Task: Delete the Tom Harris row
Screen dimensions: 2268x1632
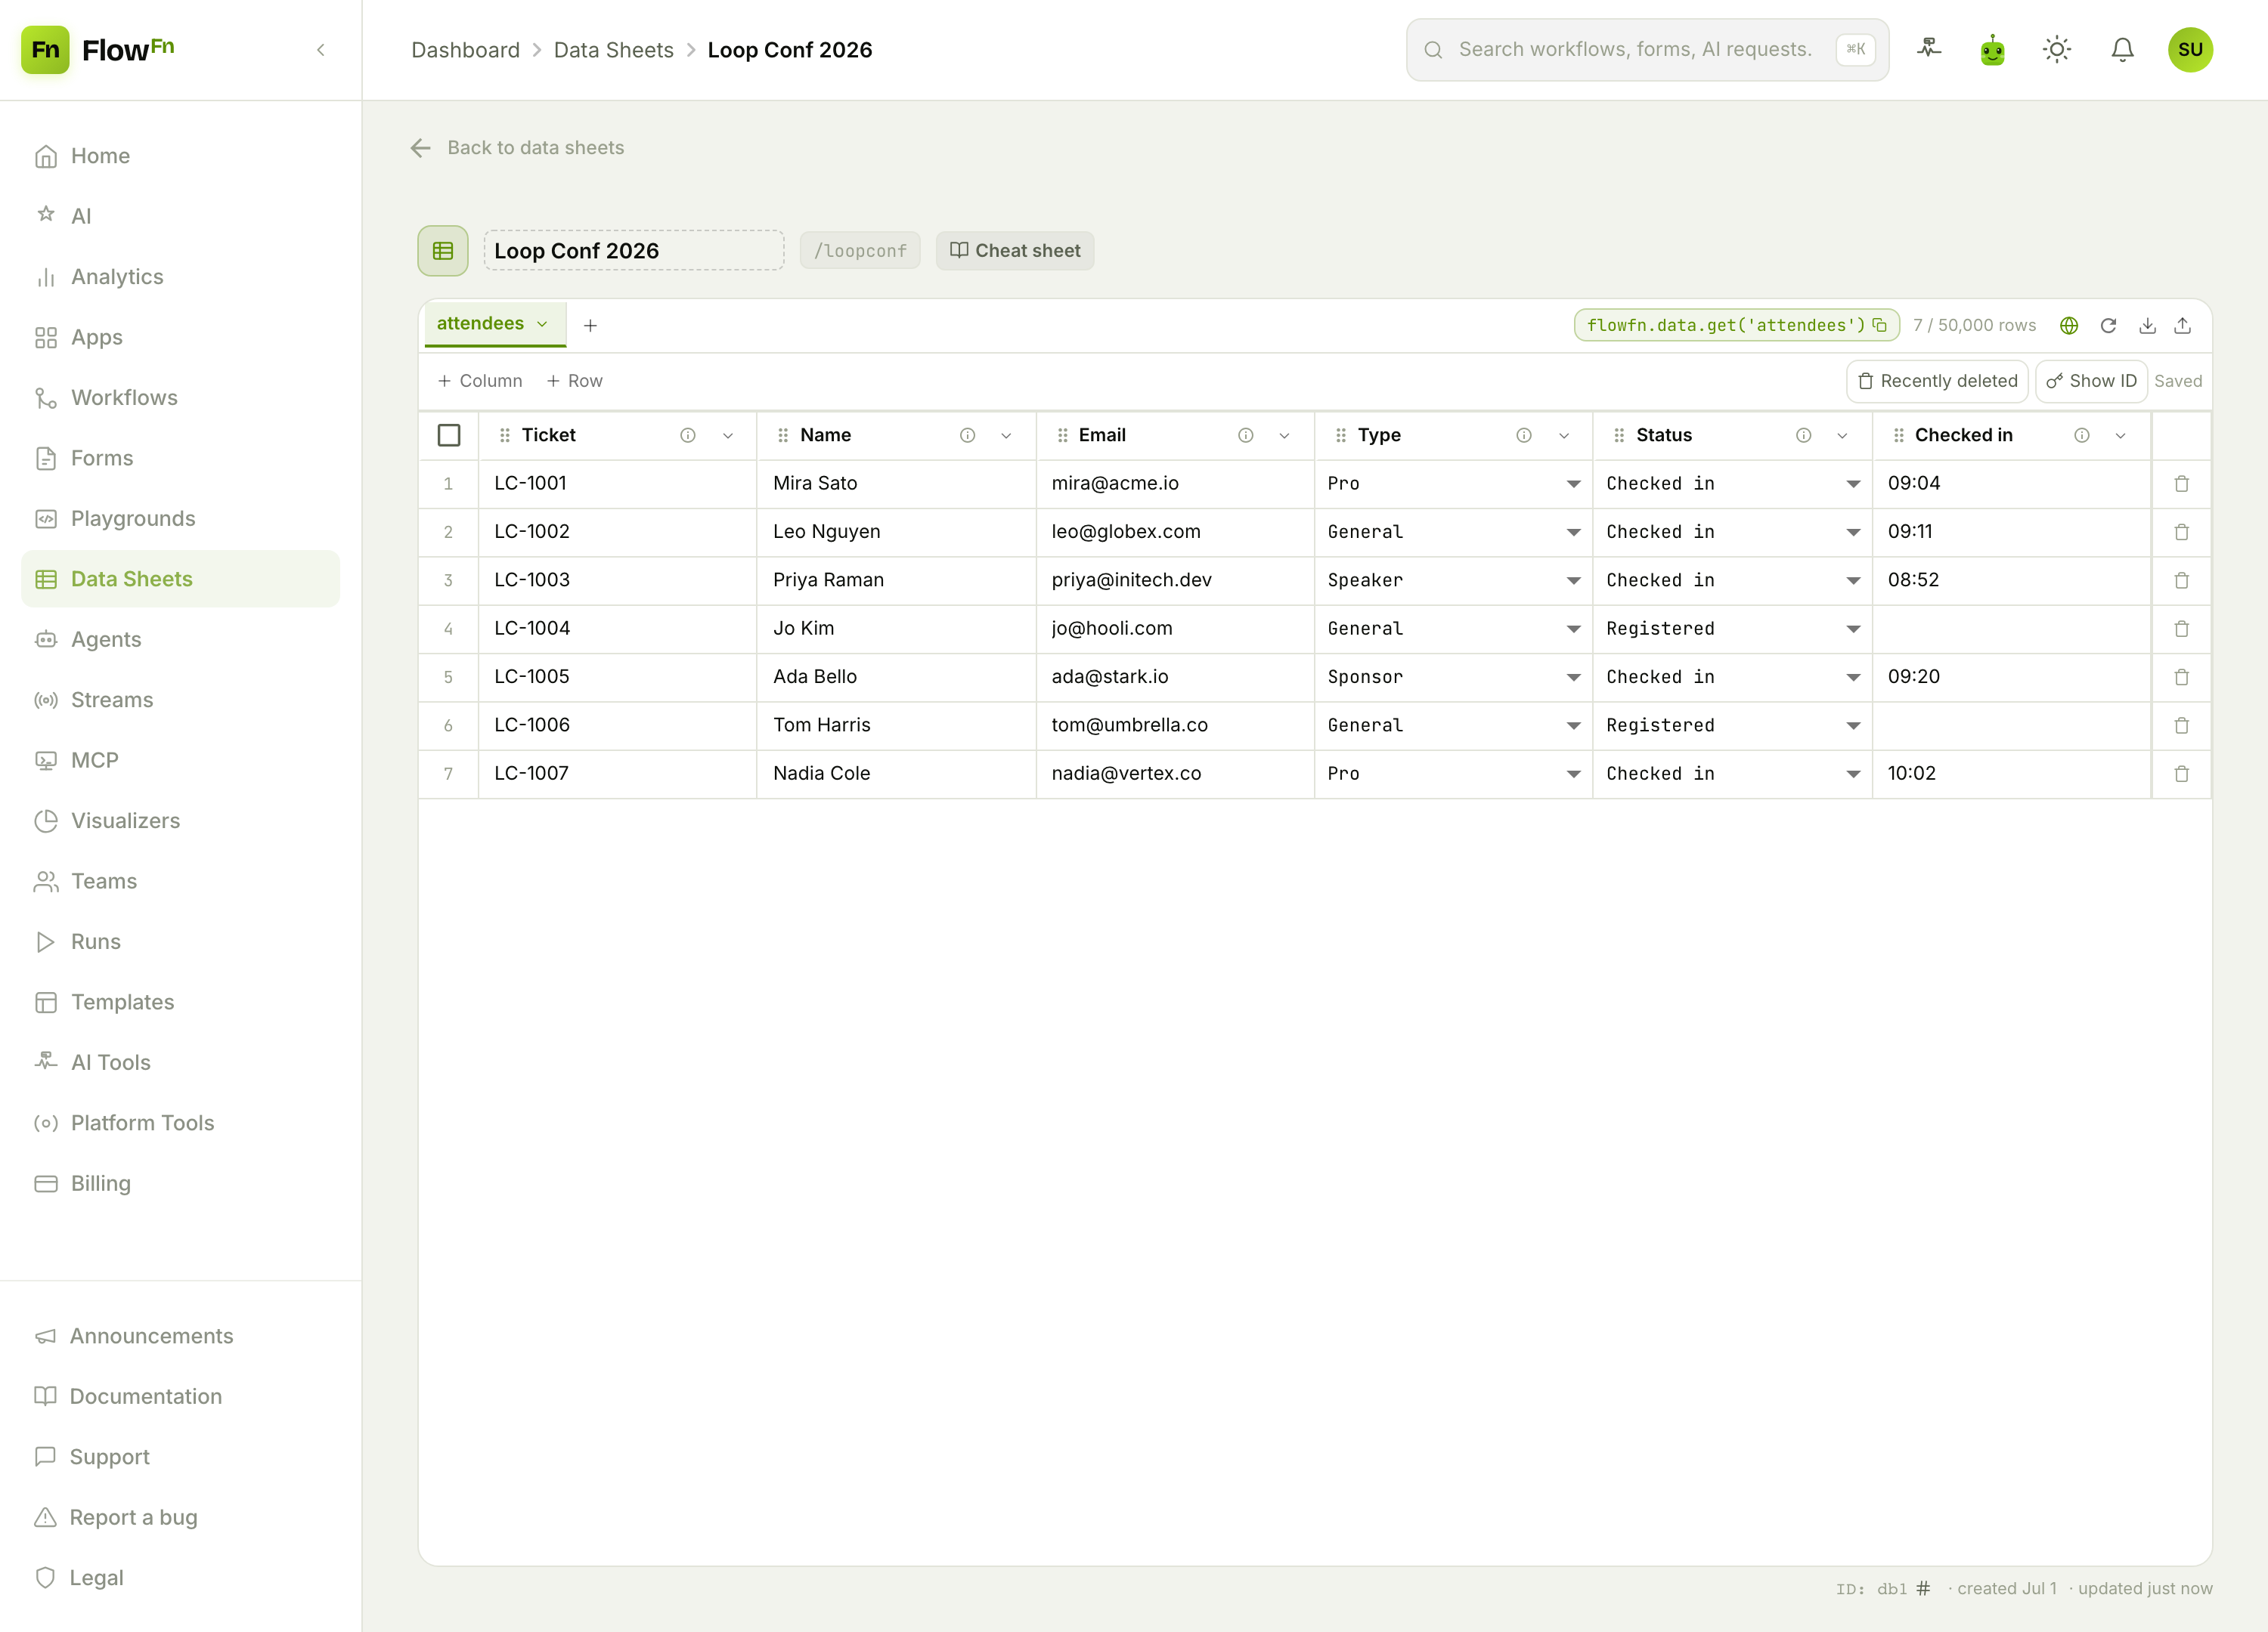Action: pos(2181,725)
